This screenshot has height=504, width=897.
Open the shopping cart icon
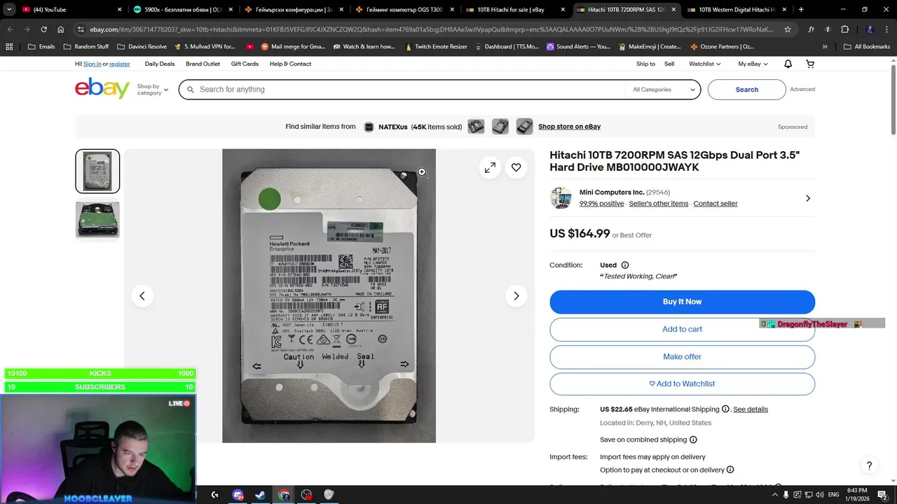click(x=810, y=64)
